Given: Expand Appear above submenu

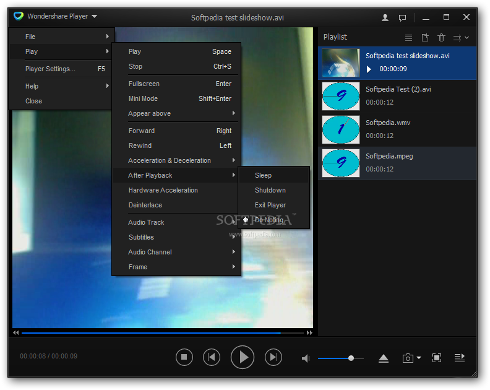Looking at the screenshot, I should [176, 113].
